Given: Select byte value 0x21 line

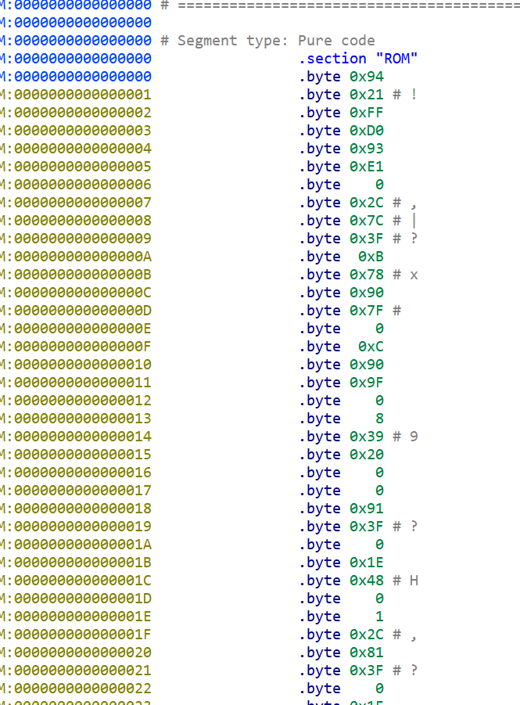Looking at the screenshot, I should pyautogui.click(x=358, y=95).
